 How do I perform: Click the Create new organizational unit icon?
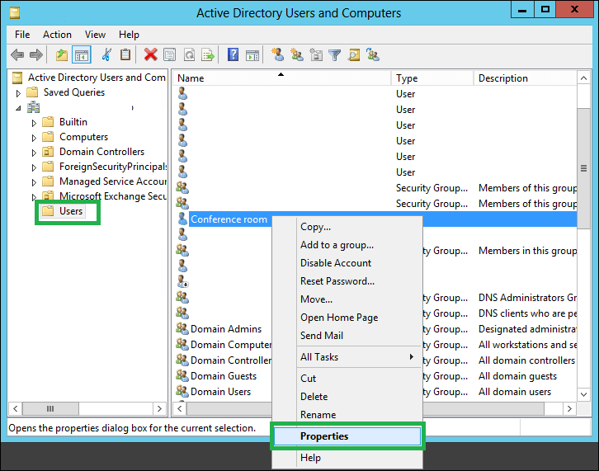point(316,55)
